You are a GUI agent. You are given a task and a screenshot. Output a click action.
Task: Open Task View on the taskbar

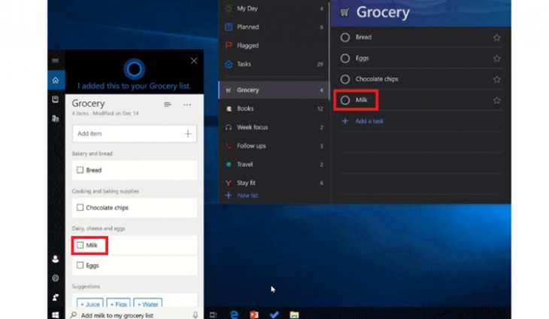pyautogui.click(x=214, y=314)
